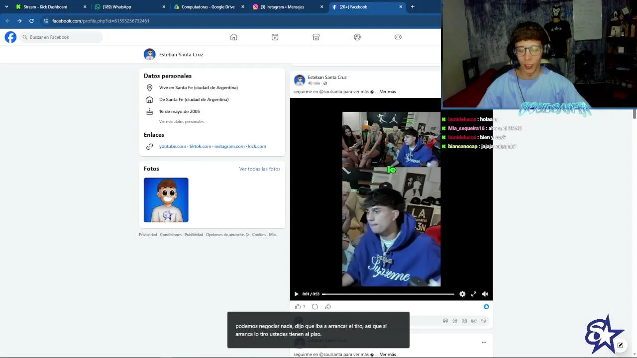Open video settings gear
Viewport: 637px width, 358px height.
pos(462,294)
